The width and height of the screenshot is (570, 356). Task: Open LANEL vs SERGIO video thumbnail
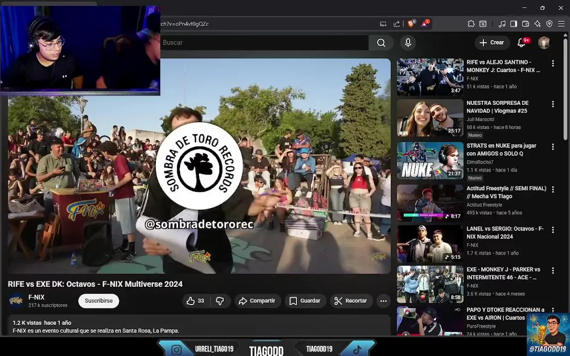coord(430,244)
